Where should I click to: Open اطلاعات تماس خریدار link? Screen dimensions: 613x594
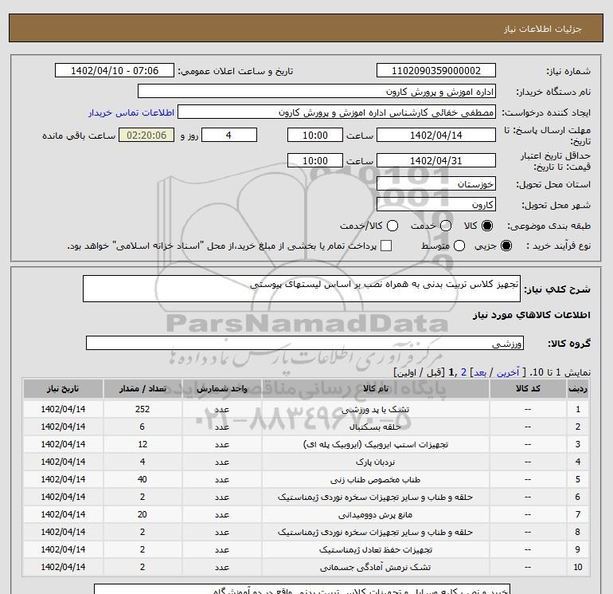coord(131,112)
